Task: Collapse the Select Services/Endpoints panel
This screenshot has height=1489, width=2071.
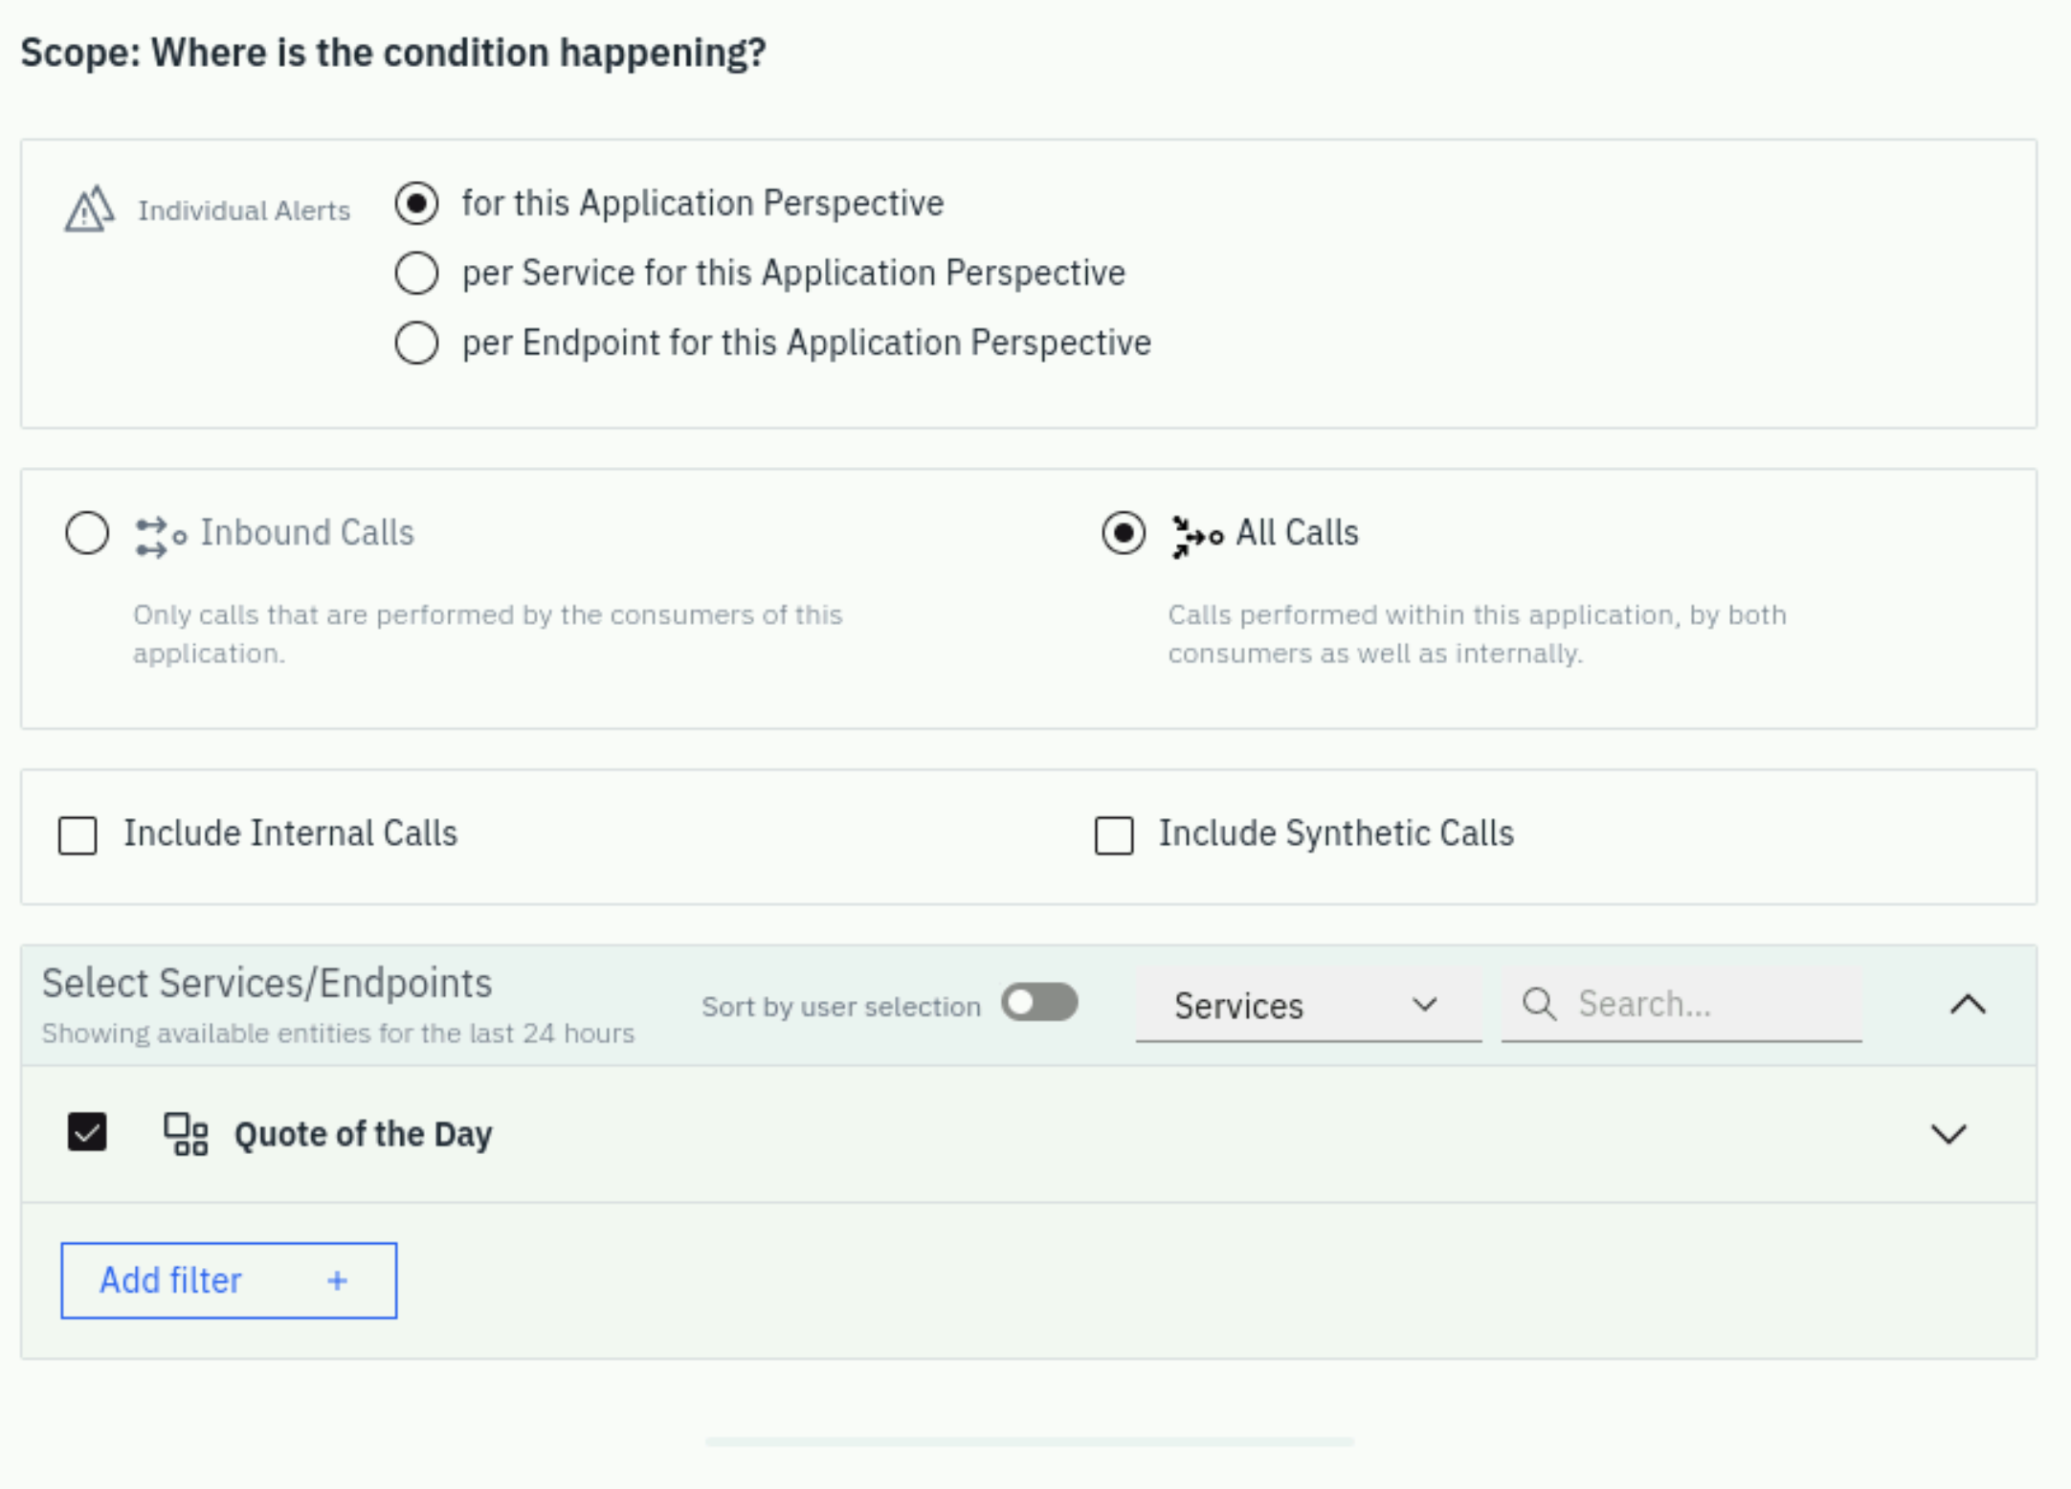Action: pos(1968,1005)
